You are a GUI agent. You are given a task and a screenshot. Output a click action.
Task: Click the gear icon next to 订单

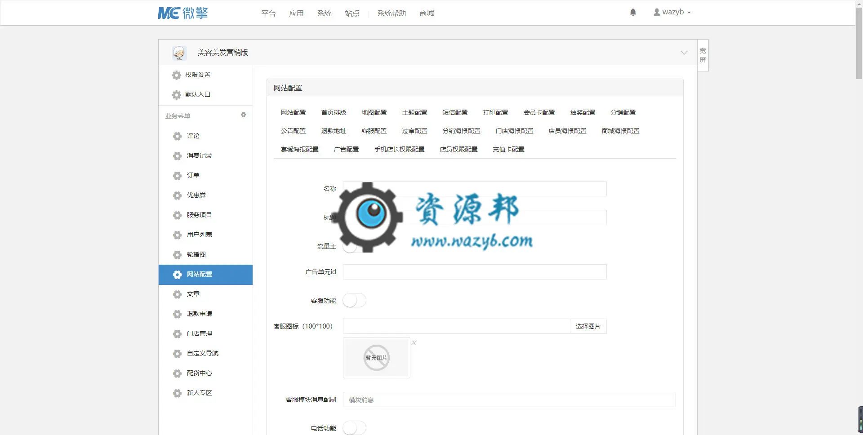point(177,176)
